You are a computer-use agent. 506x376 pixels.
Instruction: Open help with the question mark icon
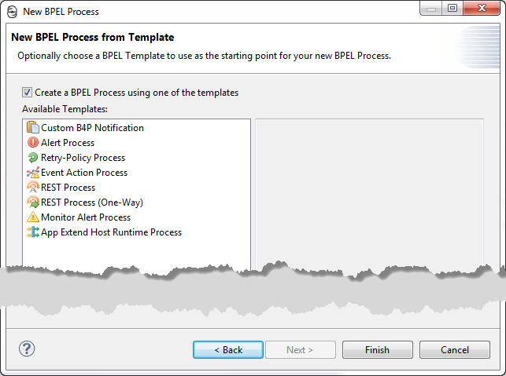[27, 349]
